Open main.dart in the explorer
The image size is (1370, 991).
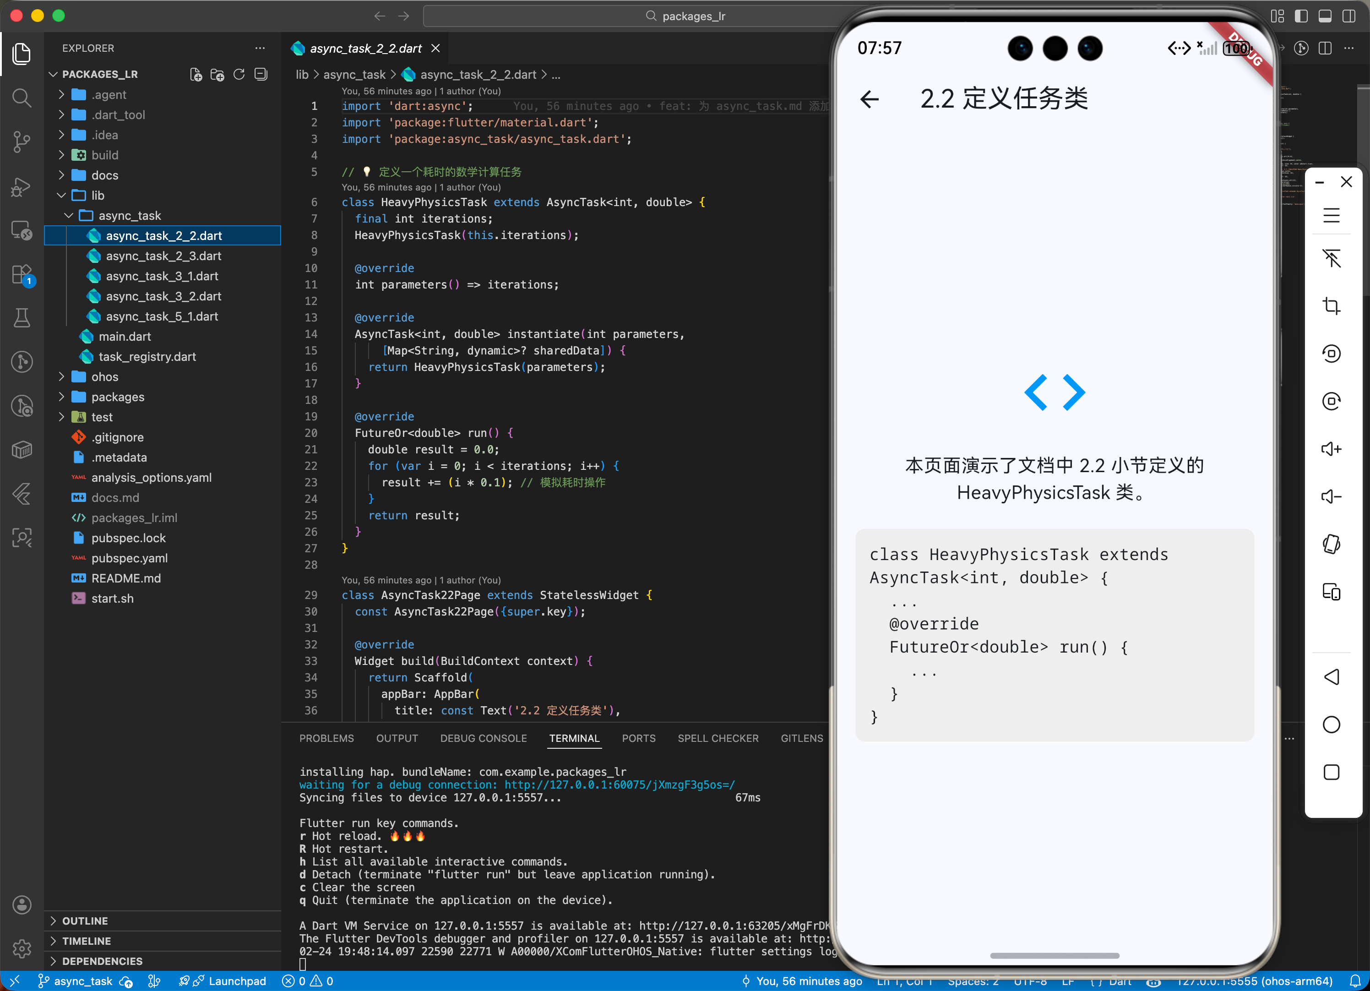point(125,337)
